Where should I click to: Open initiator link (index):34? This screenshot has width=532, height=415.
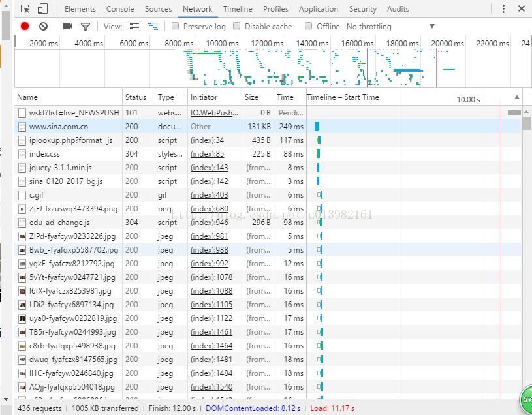click(208, 140)
